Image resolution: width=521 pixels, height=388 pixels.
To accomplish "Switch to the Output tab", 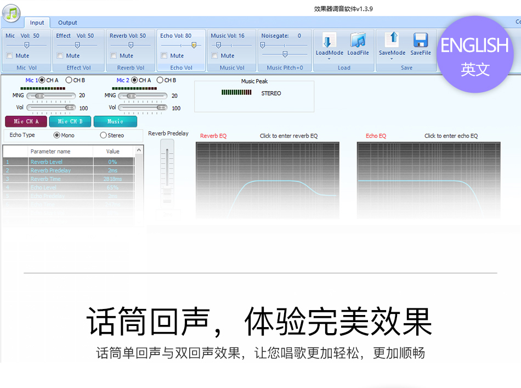I will [67, 23].
